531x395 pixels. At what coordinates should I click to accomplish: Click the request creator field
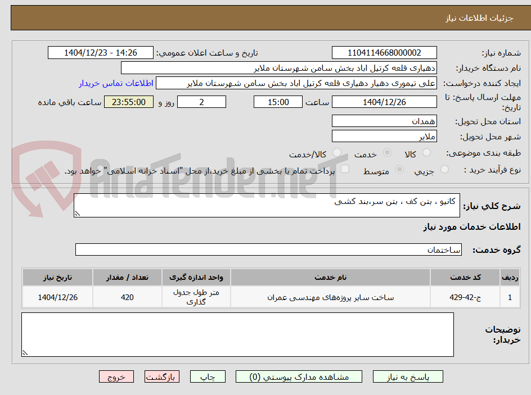click(x=296, y=83)
